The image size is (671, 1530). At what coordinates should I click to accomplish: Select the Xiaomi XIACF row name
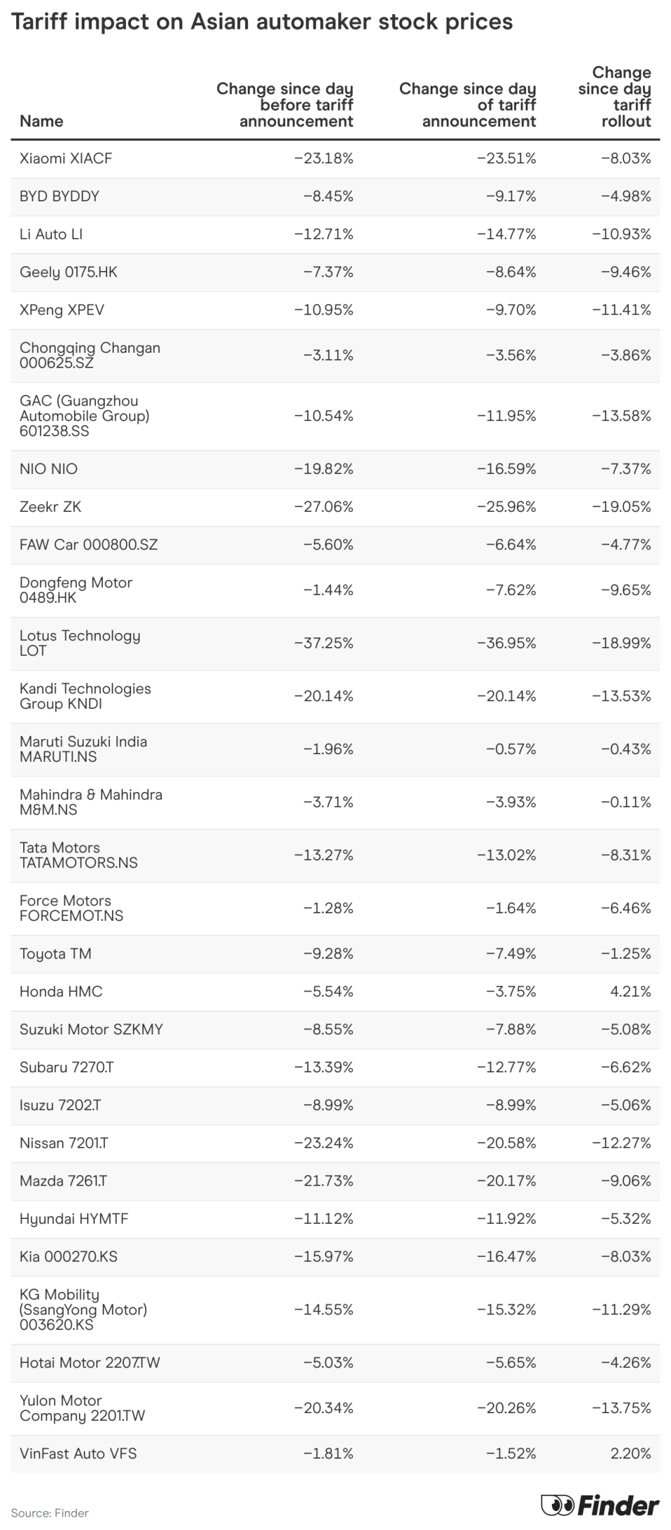pos(66,158)
